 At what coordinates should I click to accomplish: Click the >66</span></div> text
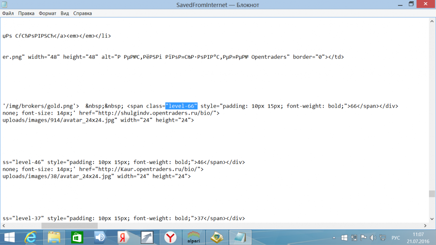[x=373, y=106]
